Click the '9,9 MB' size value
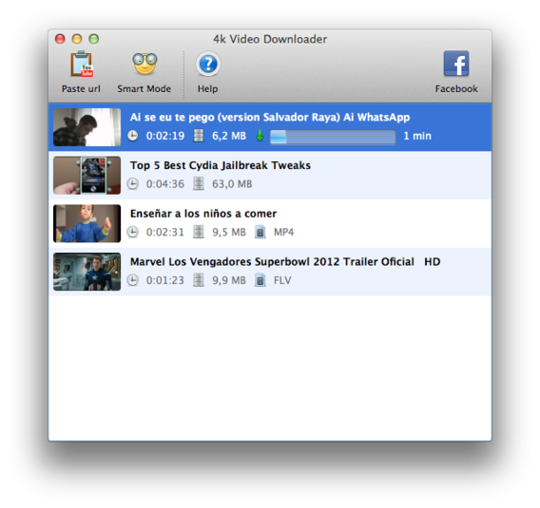This screenshot has width=540, height=508. click(x=229, y=280)
